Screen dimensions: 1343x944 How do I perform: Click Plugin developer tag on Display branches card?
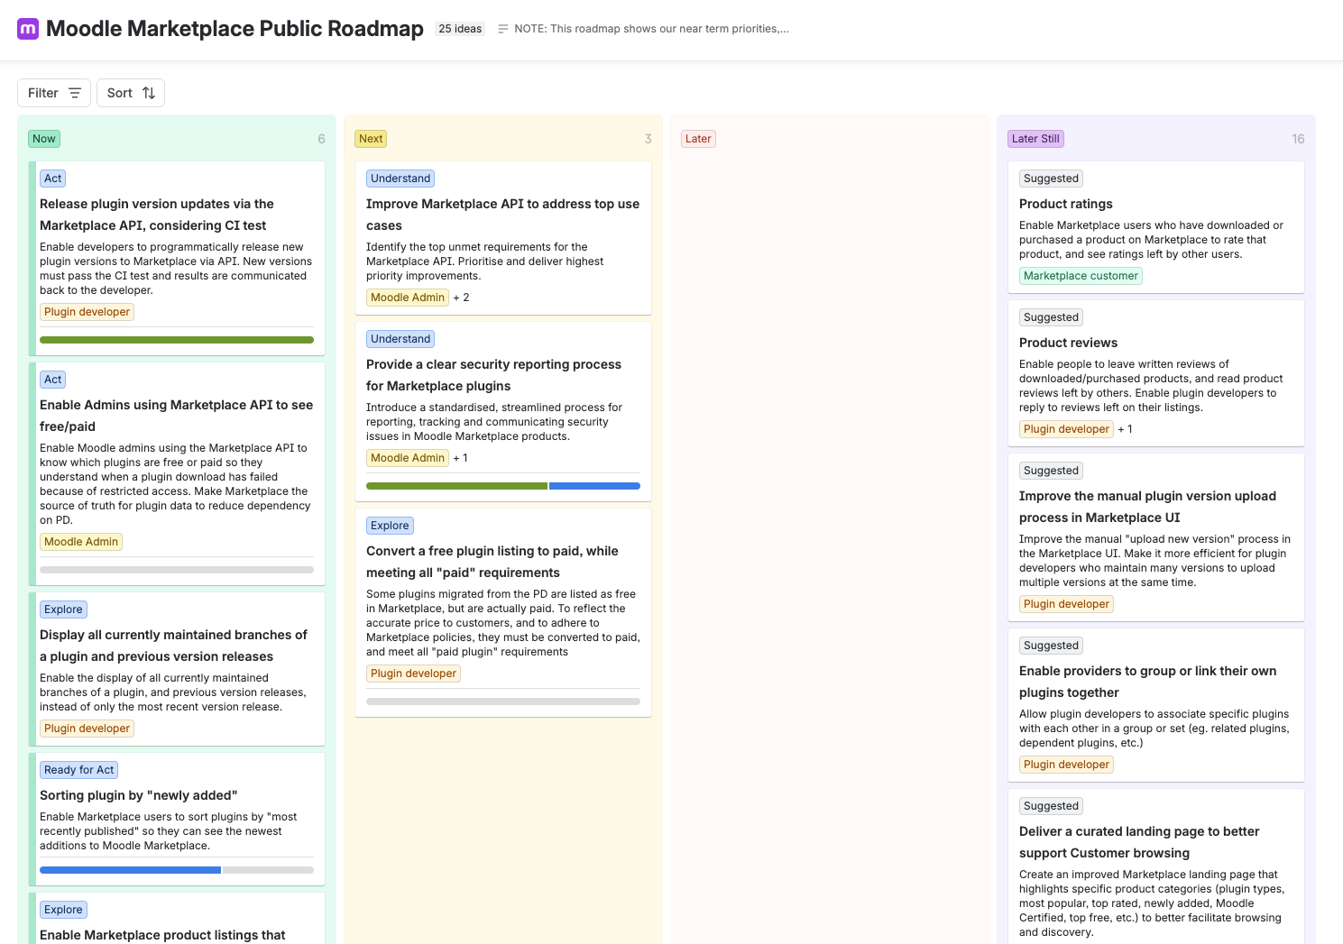coord(87,729)
